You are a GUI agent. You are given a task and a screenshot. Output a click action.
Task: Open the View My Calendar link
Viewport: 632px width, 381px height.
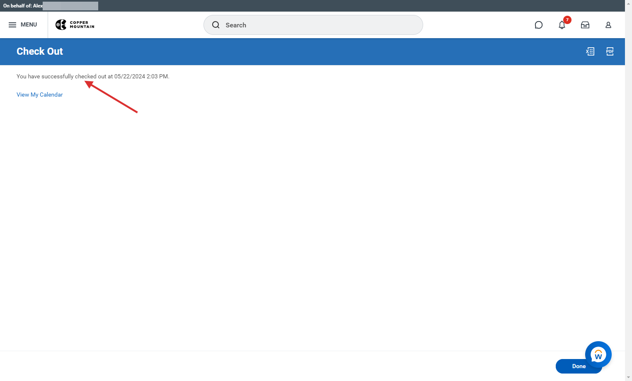[40, 95]
